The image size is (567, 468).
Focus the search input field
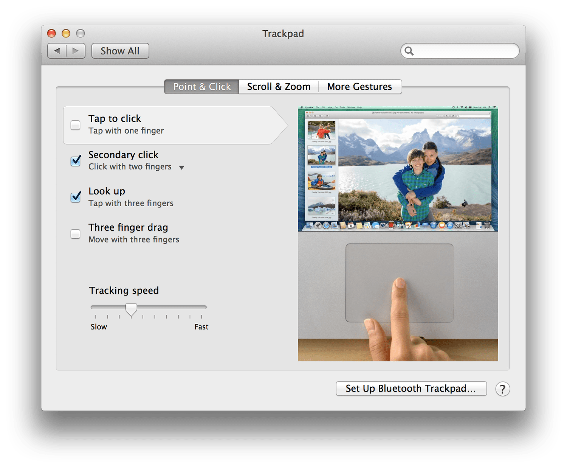[x=465, y=51]
